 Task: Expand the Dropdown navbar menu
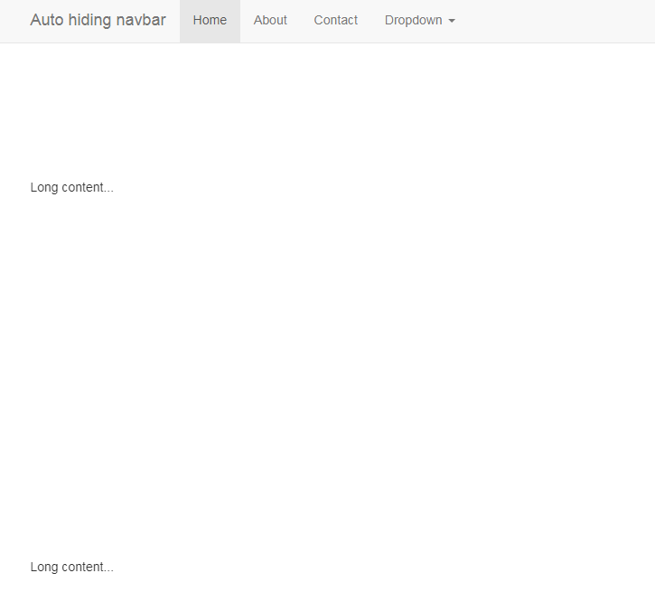coord(420,21)
